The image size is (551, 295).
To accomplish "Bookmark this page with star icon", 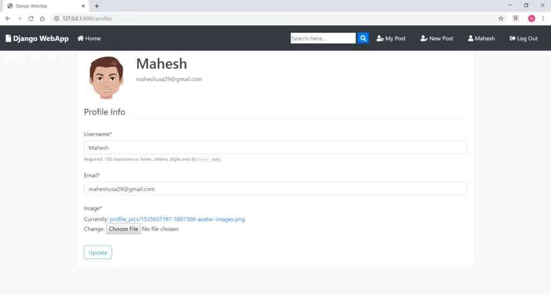I will pyautogui.click(x=501, y=18).
